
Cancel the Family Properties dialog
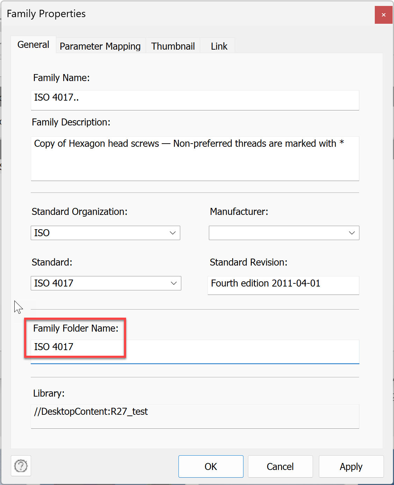[x=280, y=466]
